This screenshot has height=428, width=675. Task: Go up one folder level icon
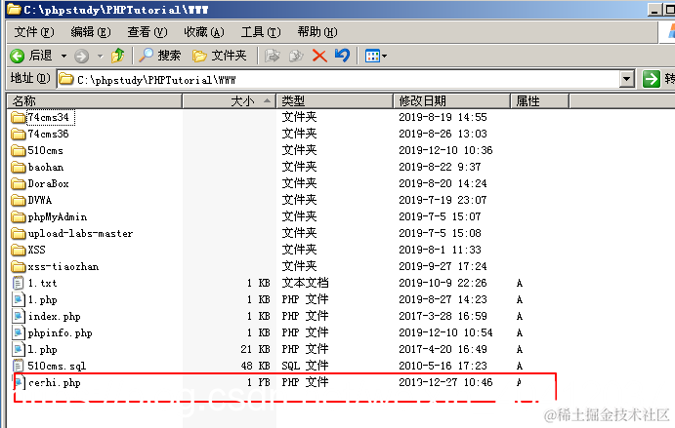pos(117,56)
